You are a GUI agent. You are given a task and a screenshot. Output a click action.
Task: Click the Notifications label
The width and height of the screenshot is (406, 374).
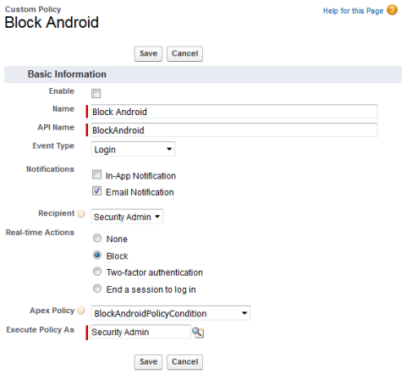pos(50,169)
